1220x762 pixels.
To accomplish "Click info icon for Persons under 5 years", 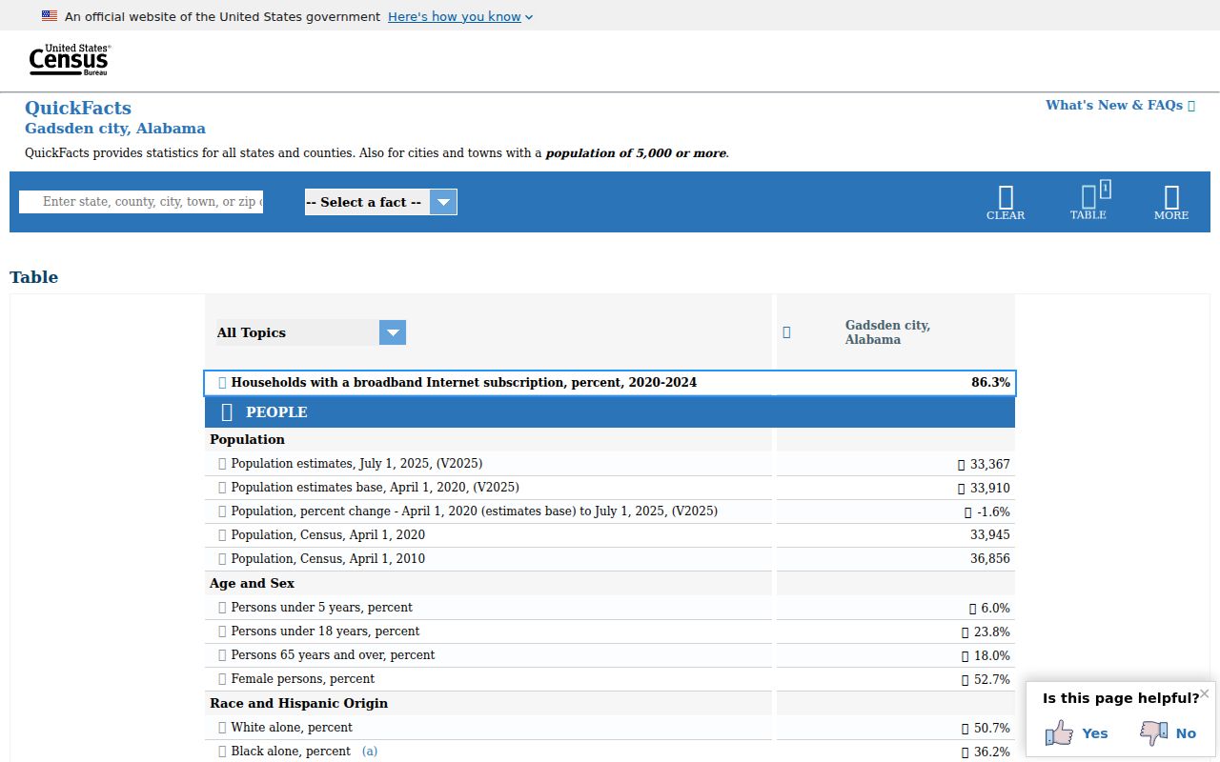I will (222, 608).
